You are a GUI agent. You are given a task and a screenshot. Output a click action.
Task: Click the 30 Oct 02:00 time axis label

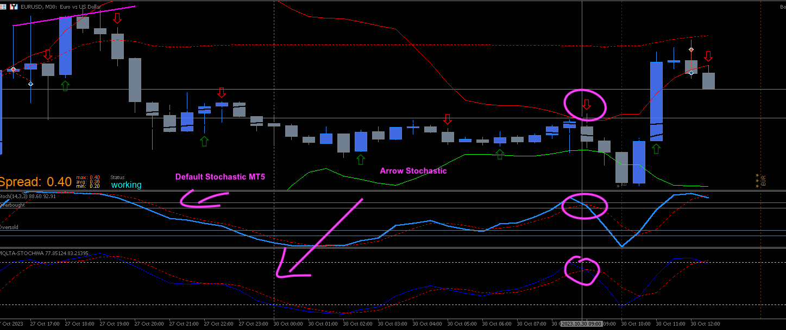coord(359,324)
